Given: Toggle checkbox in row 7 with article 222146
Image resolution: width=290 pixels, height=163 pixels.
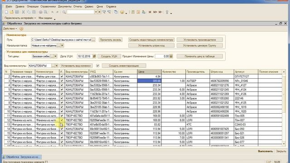Looking at the screenshot, I should click(x=62, y=98).
